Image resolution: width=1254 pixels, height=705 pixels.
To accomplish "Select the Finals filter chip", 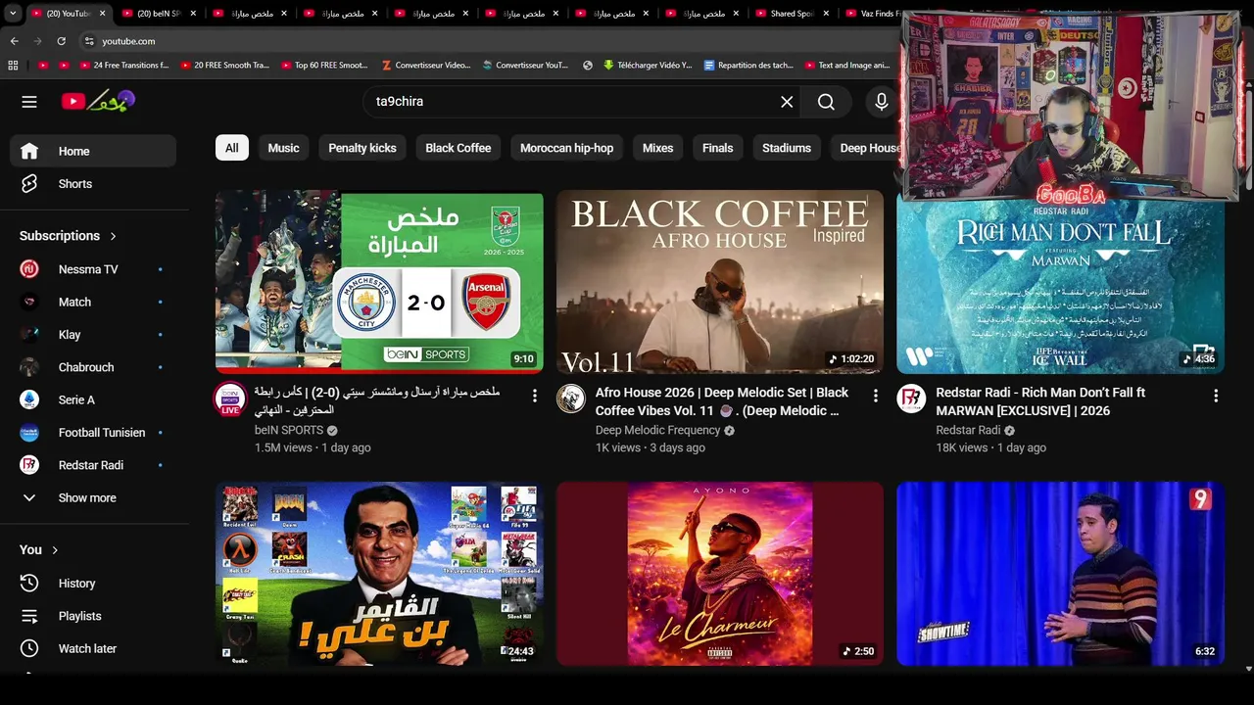I will coord(717,148).
